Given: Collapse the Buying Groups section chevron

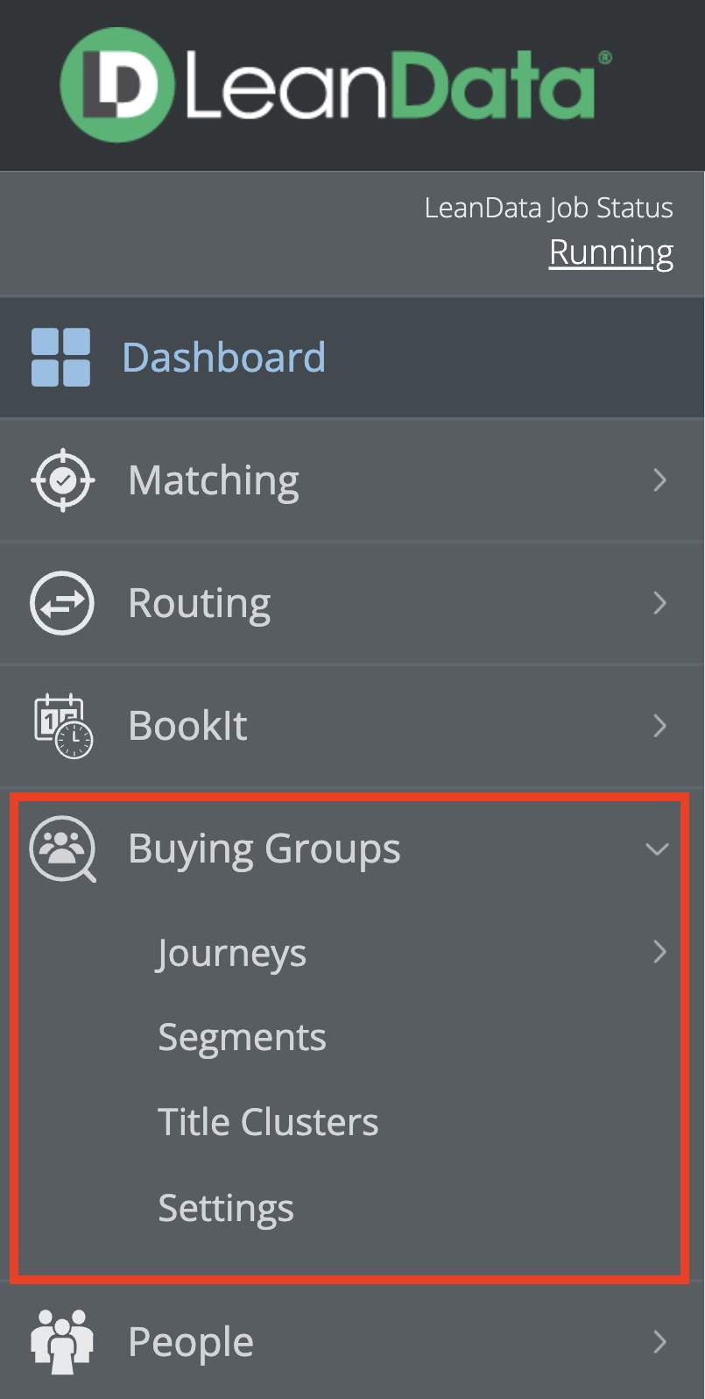Looking at the screenshot, I should click(657, 849).
